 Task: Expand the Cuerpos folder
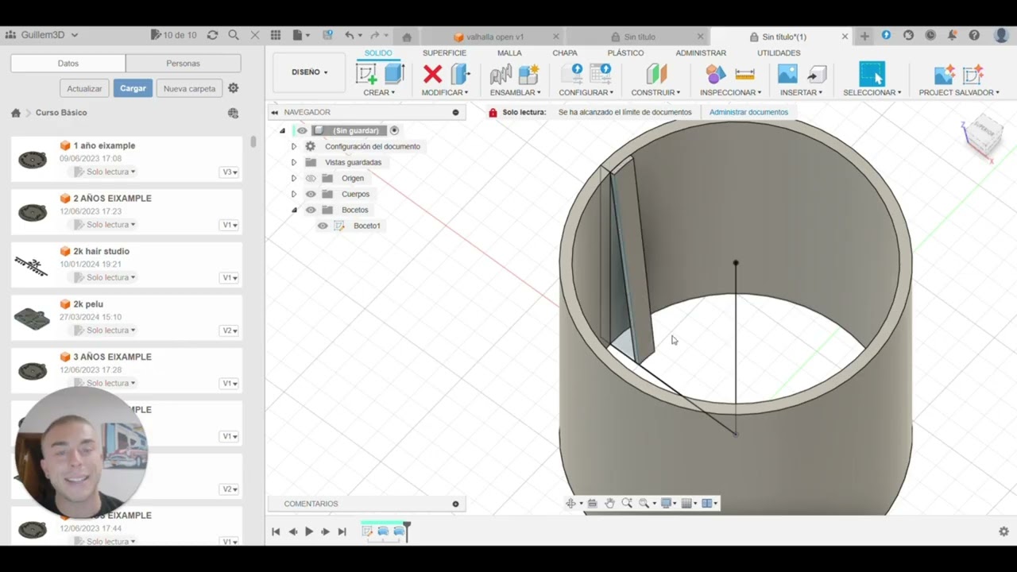(294, 194)
